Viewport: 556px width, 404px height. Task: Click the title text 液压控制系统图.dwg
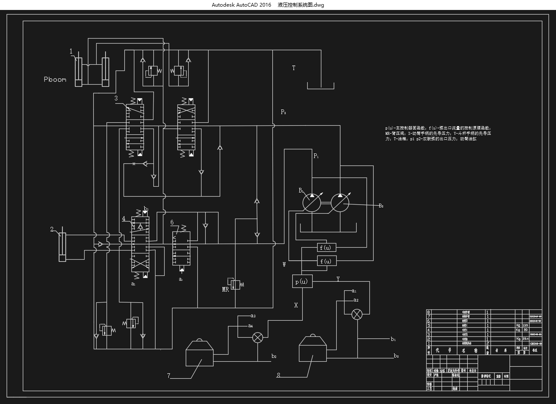click(x=301, y=5)
